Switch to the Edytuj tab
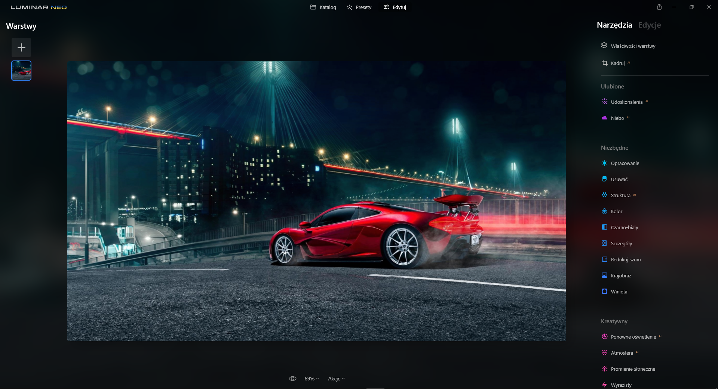 pyautogui.click(x=395, y=7)
